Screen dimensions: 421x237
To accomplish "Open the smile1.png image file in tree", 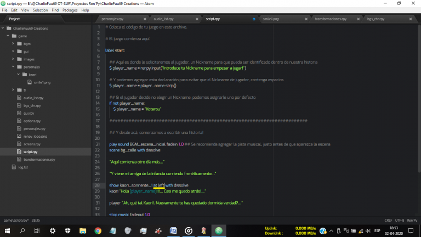I will (x=41, y=82).
